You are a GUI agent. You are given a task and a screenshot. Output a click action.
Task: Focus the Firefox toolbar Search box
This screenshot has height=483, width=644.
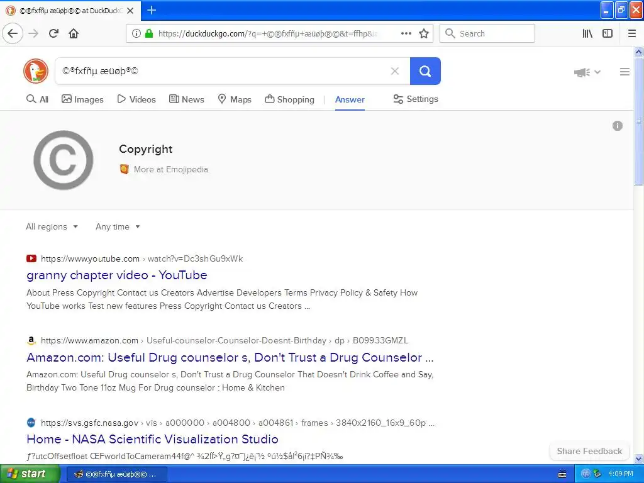click(x=487, y=33)
